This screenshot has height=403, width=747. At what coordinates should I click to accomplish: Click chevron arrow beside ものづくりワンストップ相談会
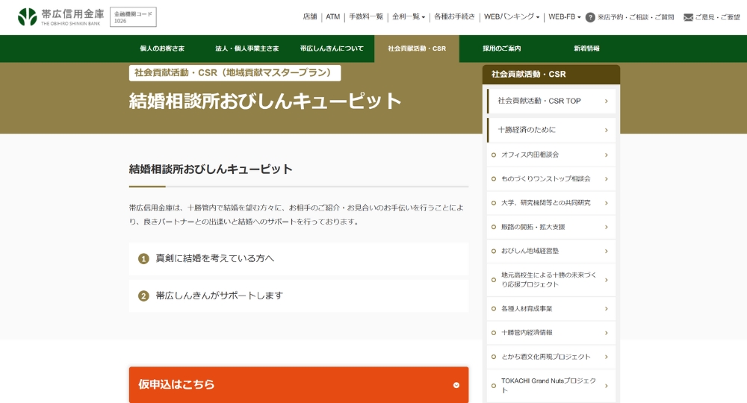(606, 179)
